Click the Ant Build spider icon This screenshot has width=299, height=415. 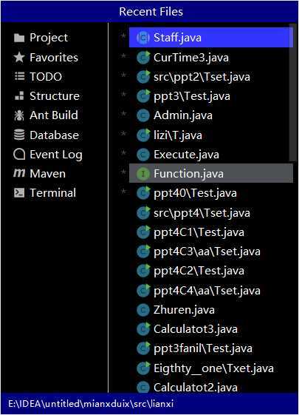pos(19,115)
